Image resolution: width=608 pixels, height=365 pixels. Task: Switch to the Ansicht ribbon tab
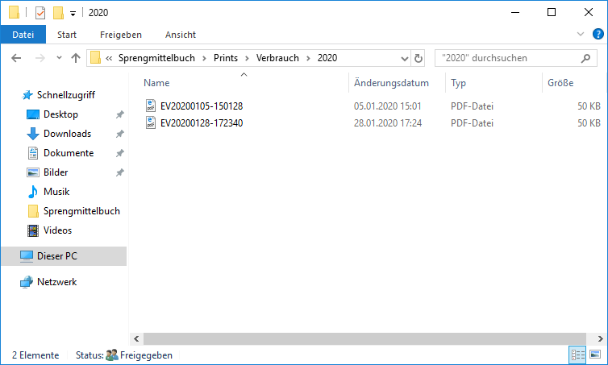coord(181,35)
